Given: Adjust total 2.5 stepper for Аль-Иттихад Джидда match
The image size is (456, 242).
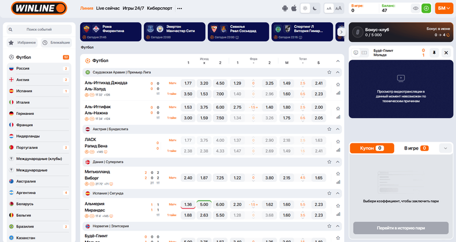Looking at the screenshot, I should [303, 83].
